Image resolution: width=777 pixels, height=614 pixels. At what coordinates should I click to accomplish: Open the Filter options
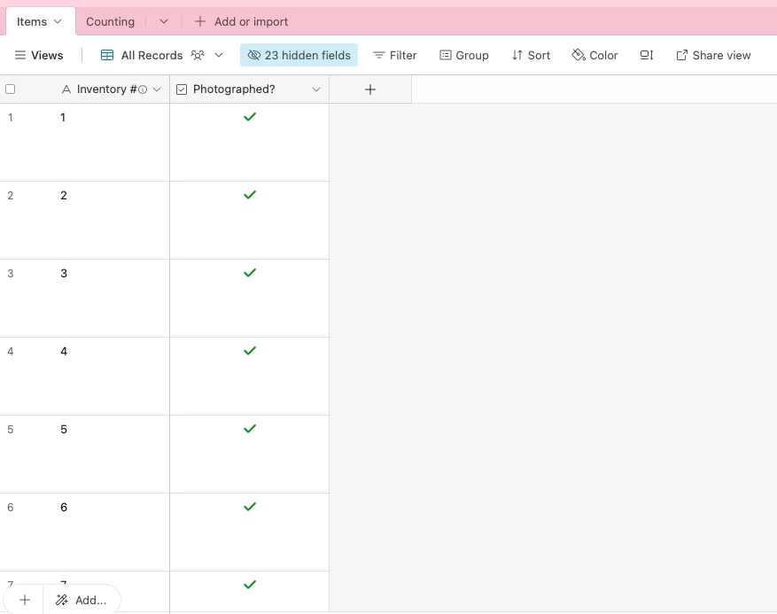coord(395,55)
